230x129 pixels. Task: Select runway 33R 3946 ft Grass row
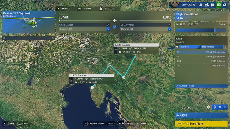(x=201, y=61)
